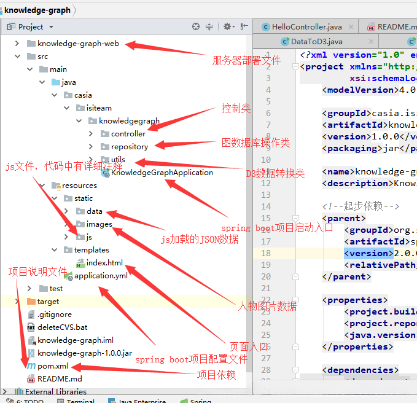Close the DataToD3.java tab
417x403 pixels.
pyautogui.click(x=372, y=42)
